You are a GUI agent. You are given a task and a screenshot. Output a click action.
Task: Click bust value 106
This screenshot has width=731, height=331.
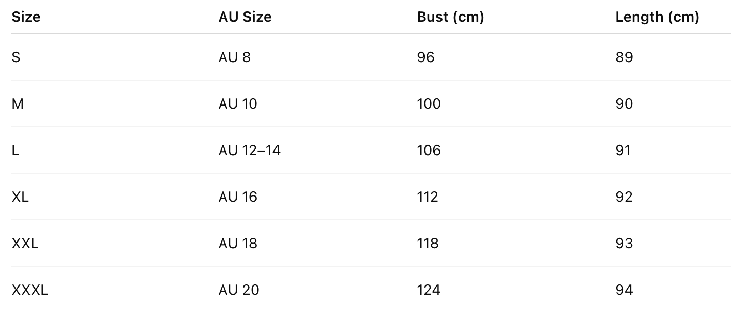pyautogui.click(x=429, y=151)
